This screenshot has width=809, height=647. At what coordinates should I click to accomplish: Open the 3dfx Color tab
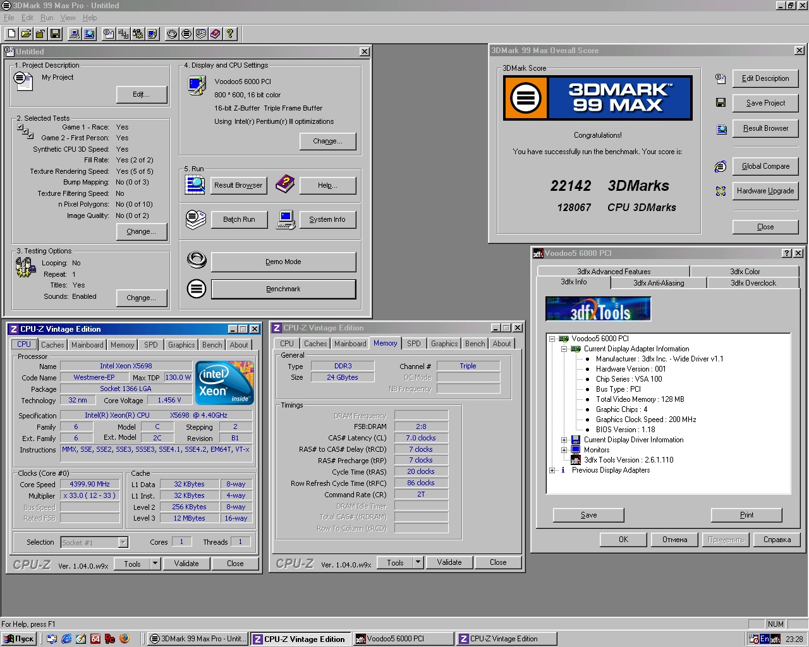tap(745, 272)
